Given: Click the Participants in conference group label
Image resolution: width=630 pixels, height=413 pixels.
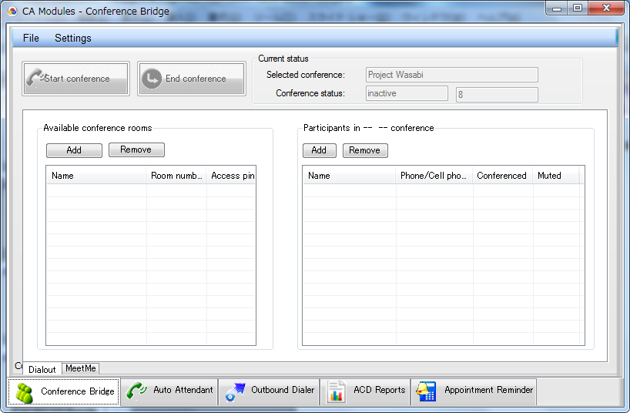Looking at the screenshot, I should [368, 128].
